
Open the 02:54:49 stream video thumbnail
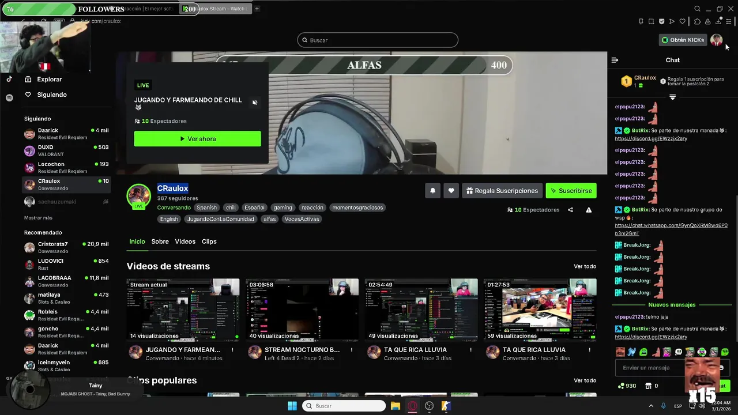pyautogui.click(x=421, y=310)
